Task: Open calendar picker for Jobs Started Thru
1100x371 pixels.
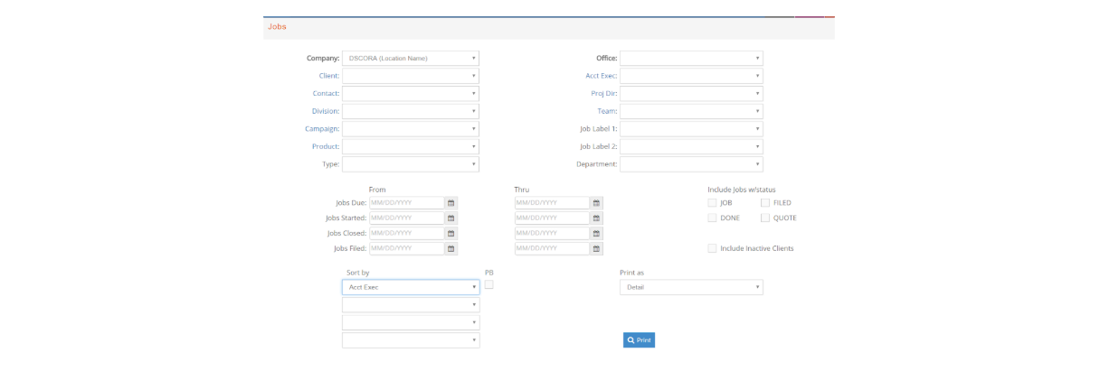Action: click(596, 218)
